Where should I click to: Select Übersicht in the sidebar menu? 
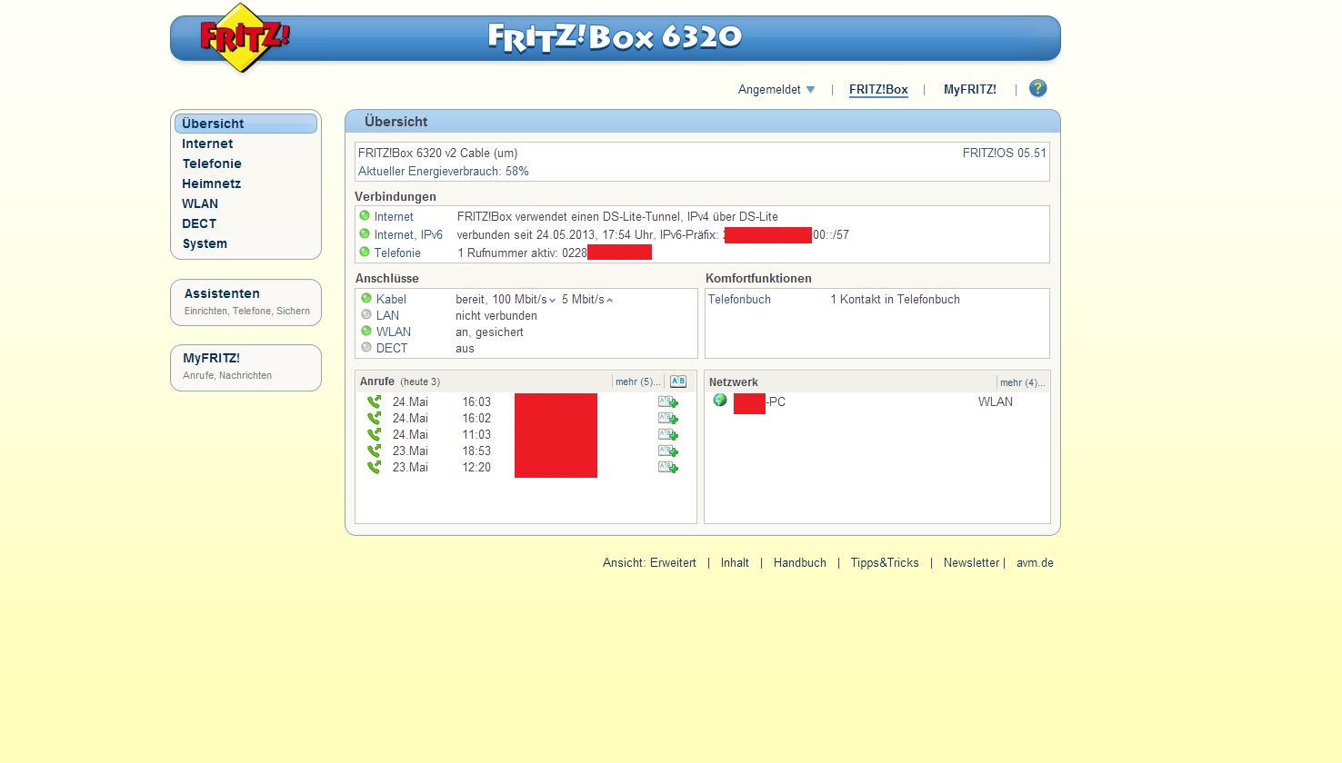click(x=245, y=124)
